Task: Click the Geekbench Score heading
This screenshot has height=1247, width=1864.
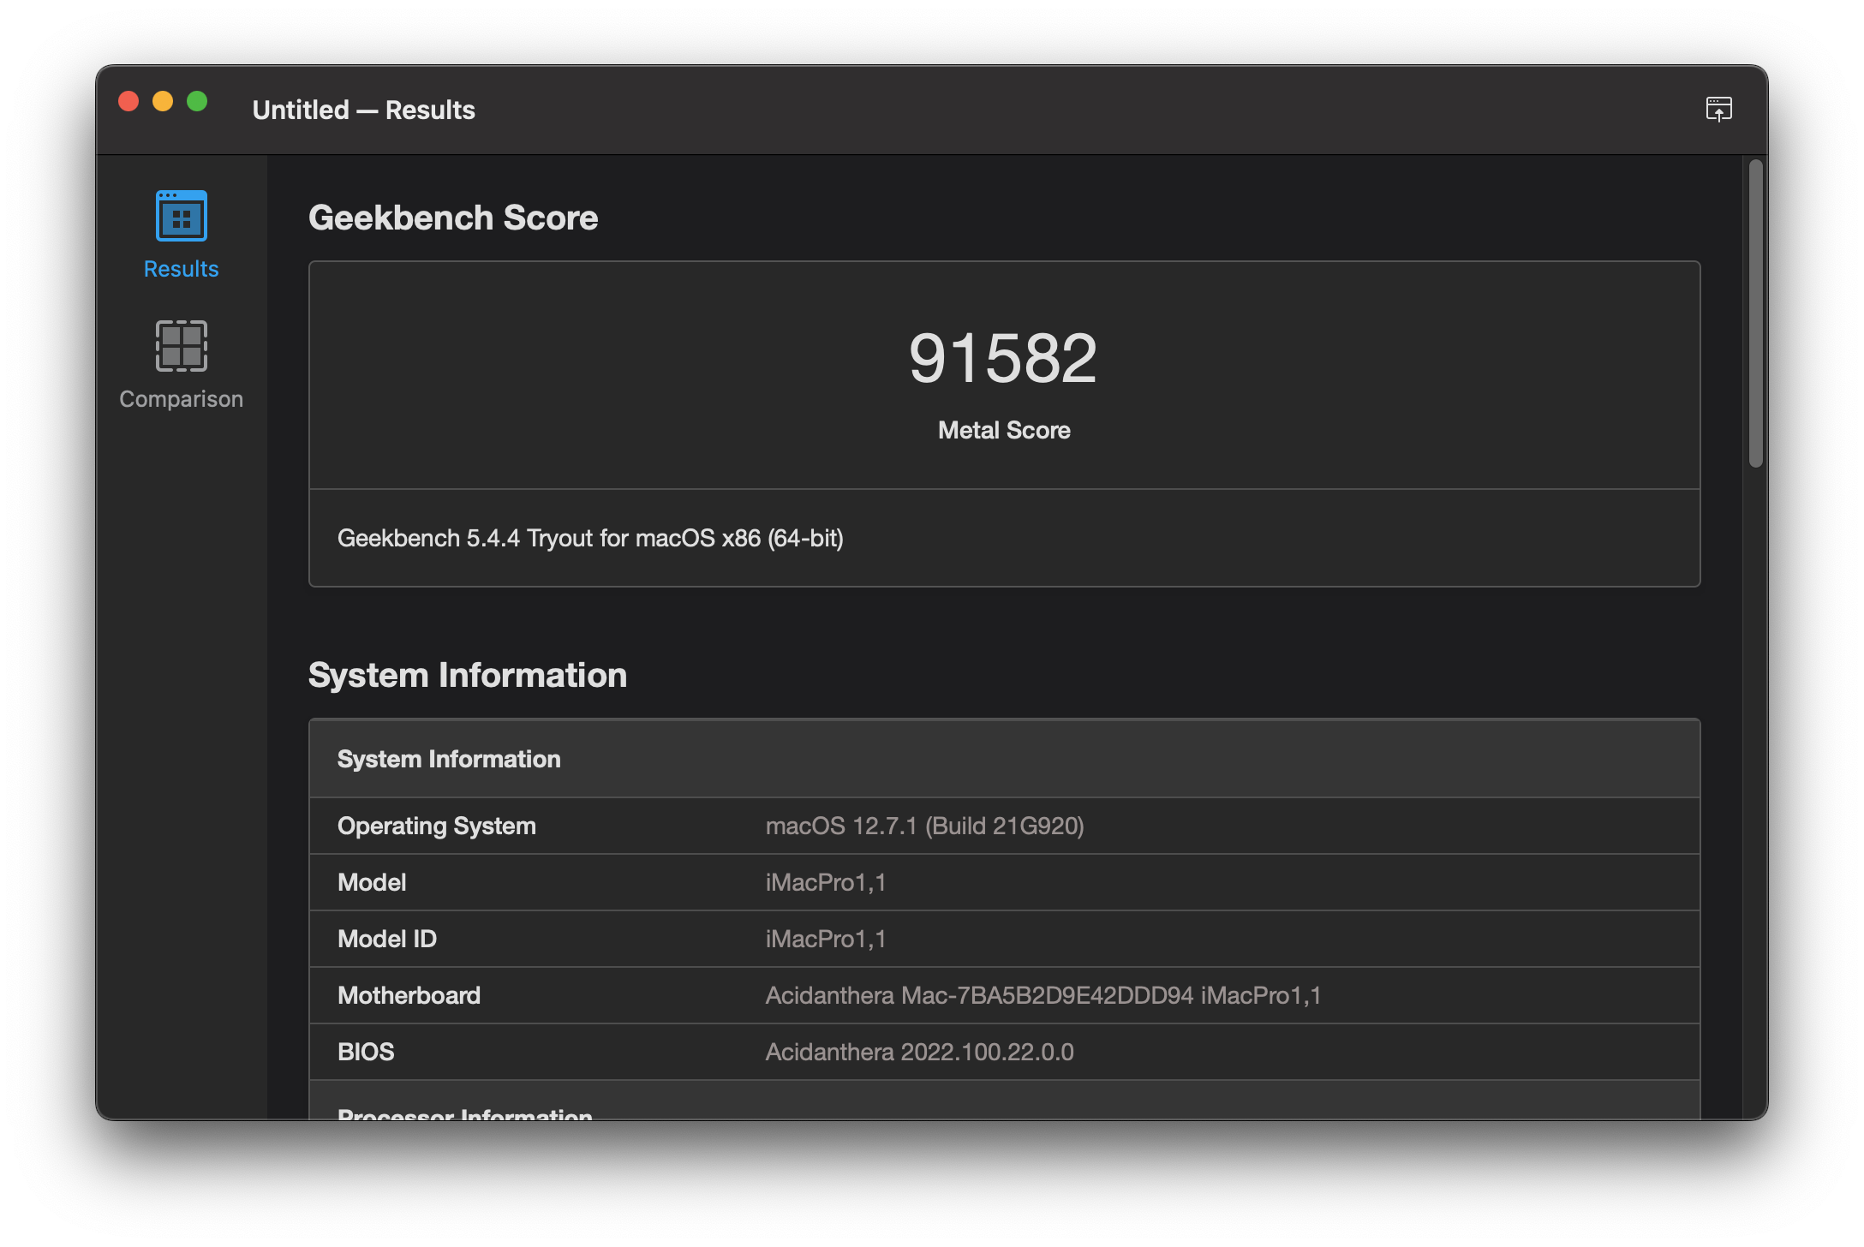Action: (453, 218)
